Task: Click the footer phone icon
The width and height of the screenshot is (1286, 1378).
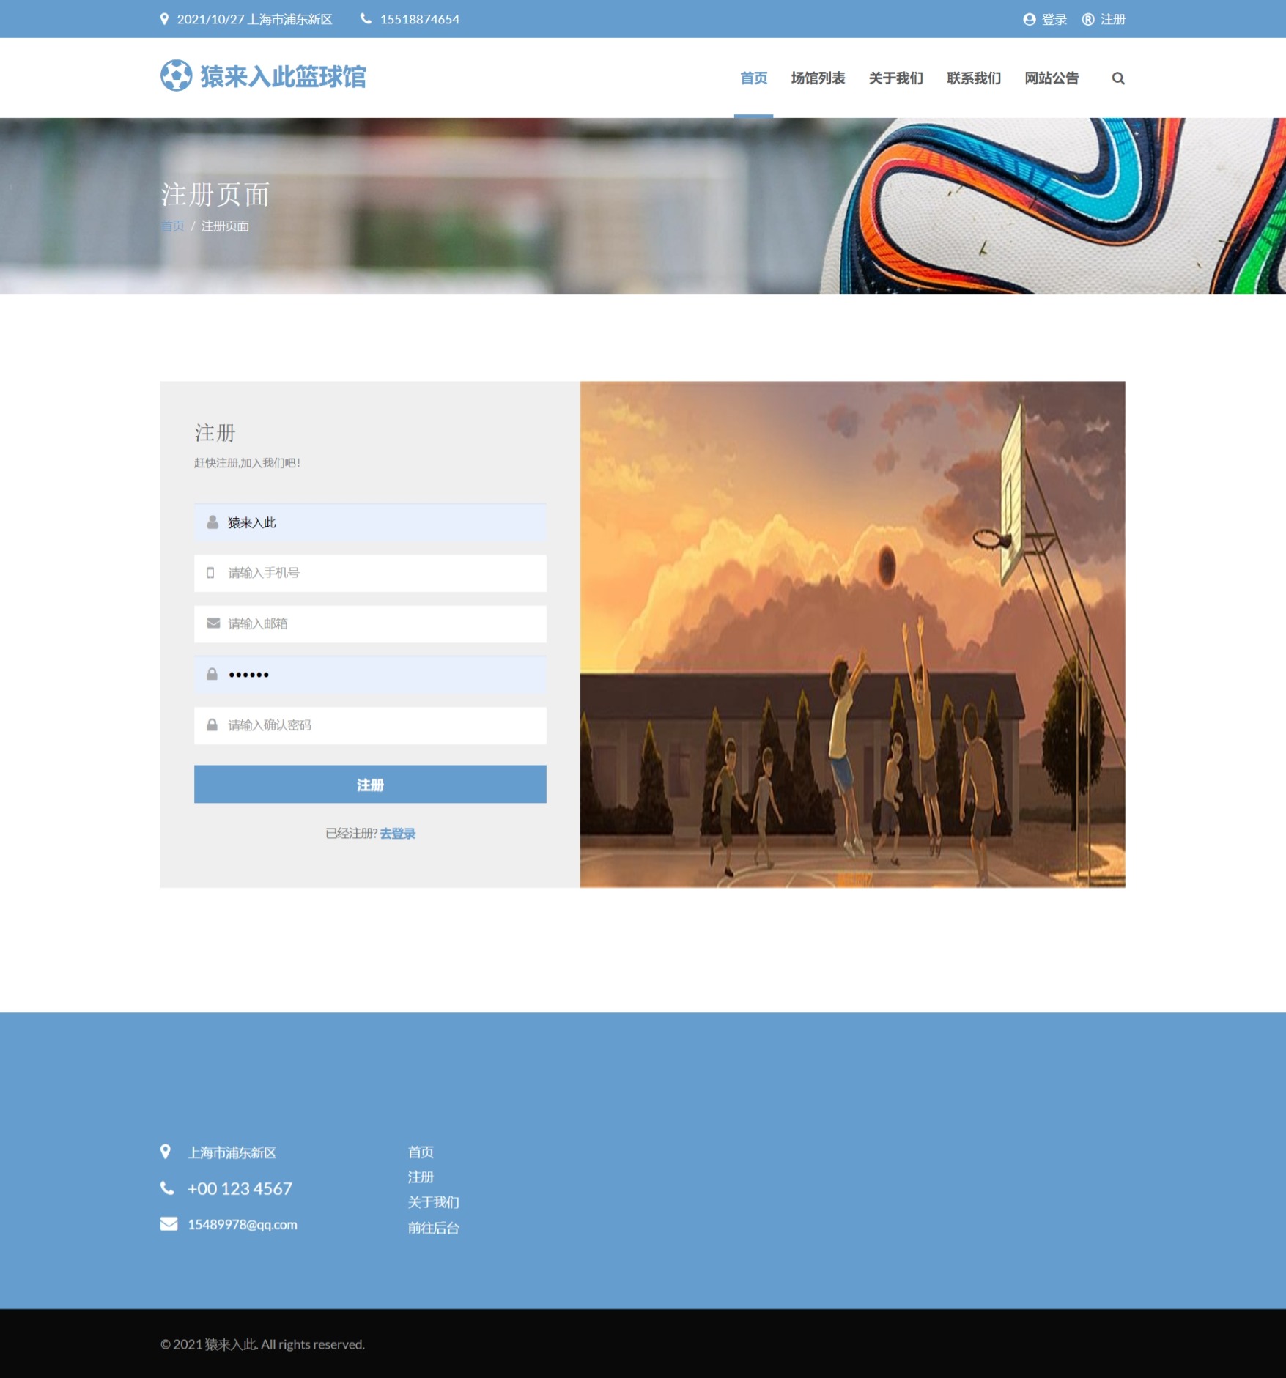Action: tap(167, 1188)
